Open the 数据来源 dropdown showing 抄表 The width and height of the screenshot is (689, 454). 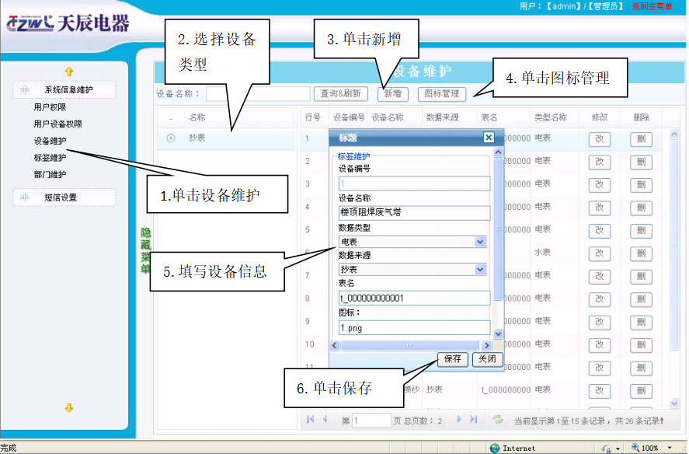[x=412, y=269]
